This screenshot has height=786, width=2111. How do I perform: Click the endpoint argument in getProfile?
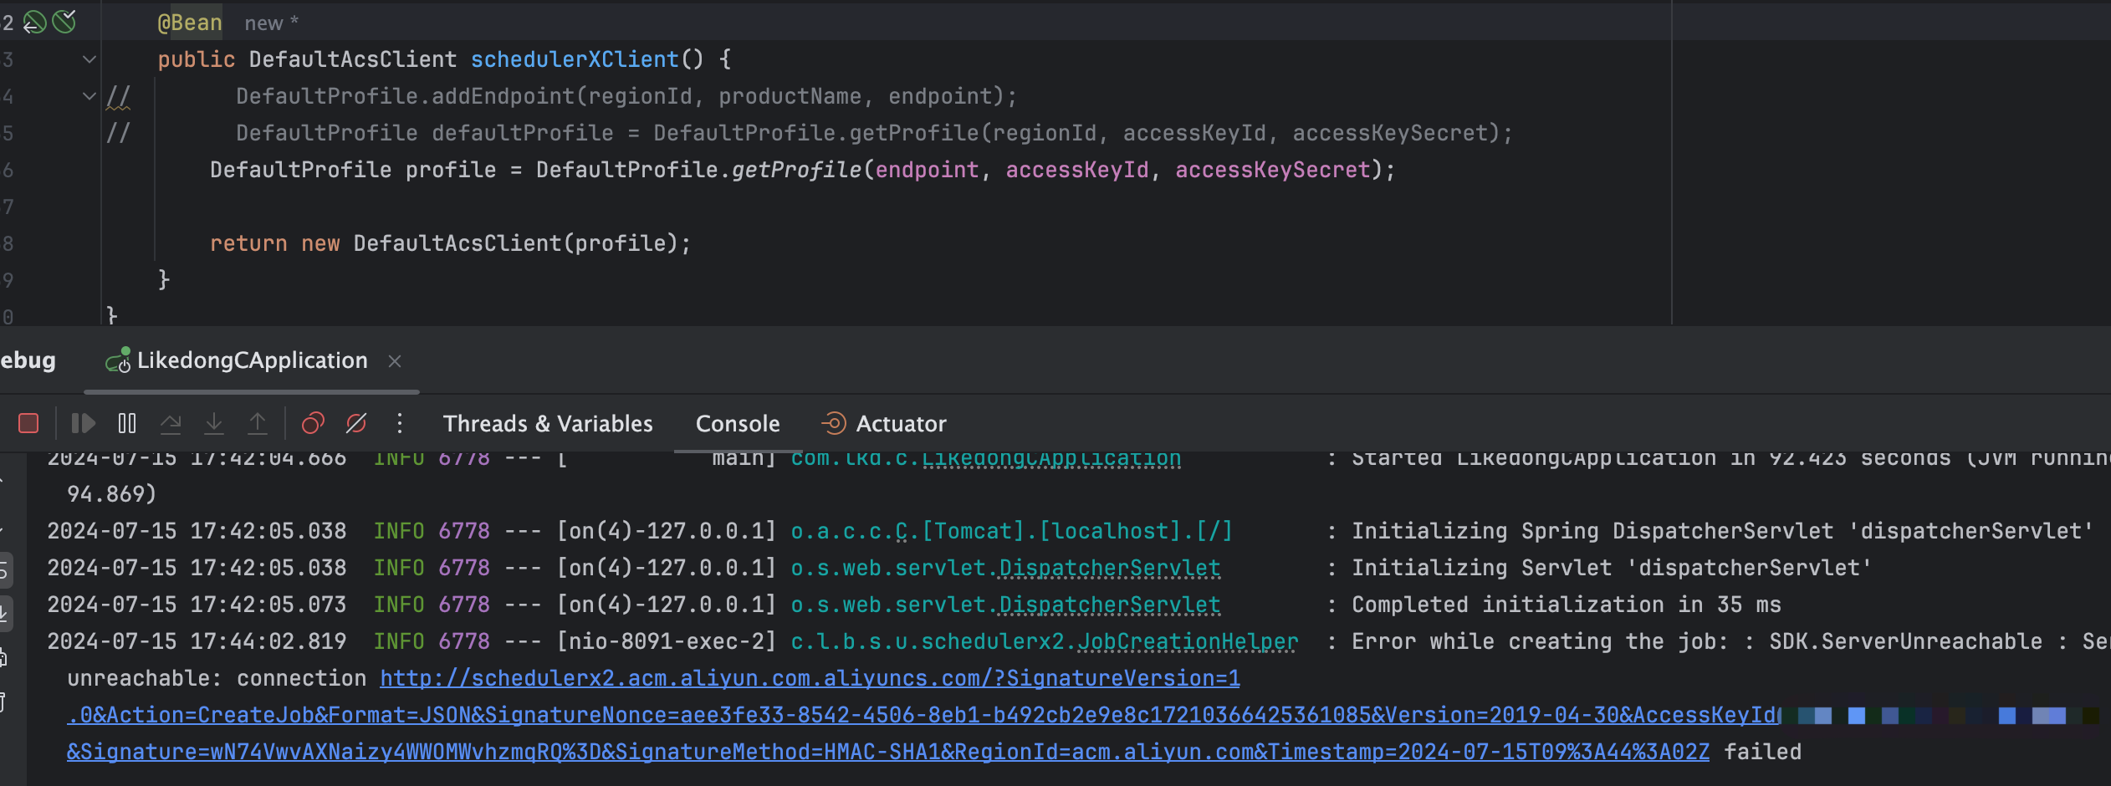pos(927,170)
